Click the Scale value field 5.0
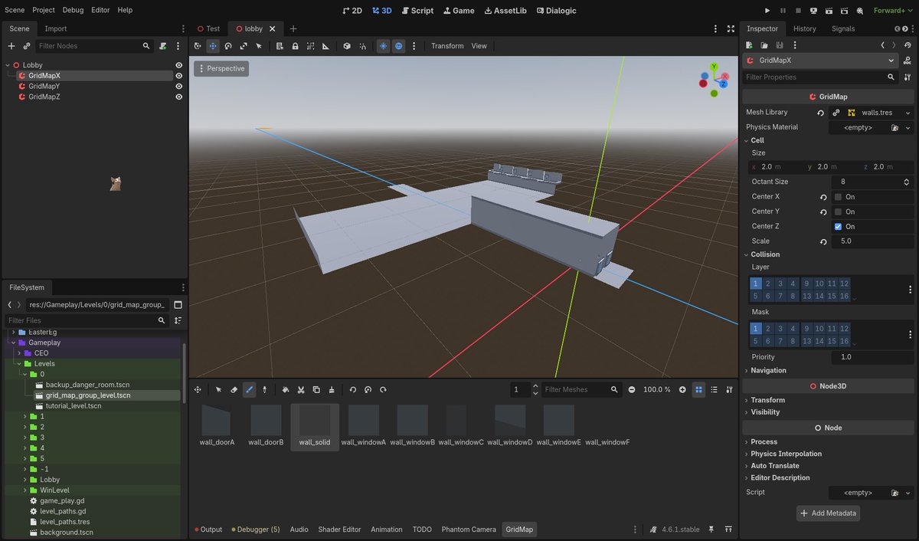919x541 pixels. pos(872,241)
